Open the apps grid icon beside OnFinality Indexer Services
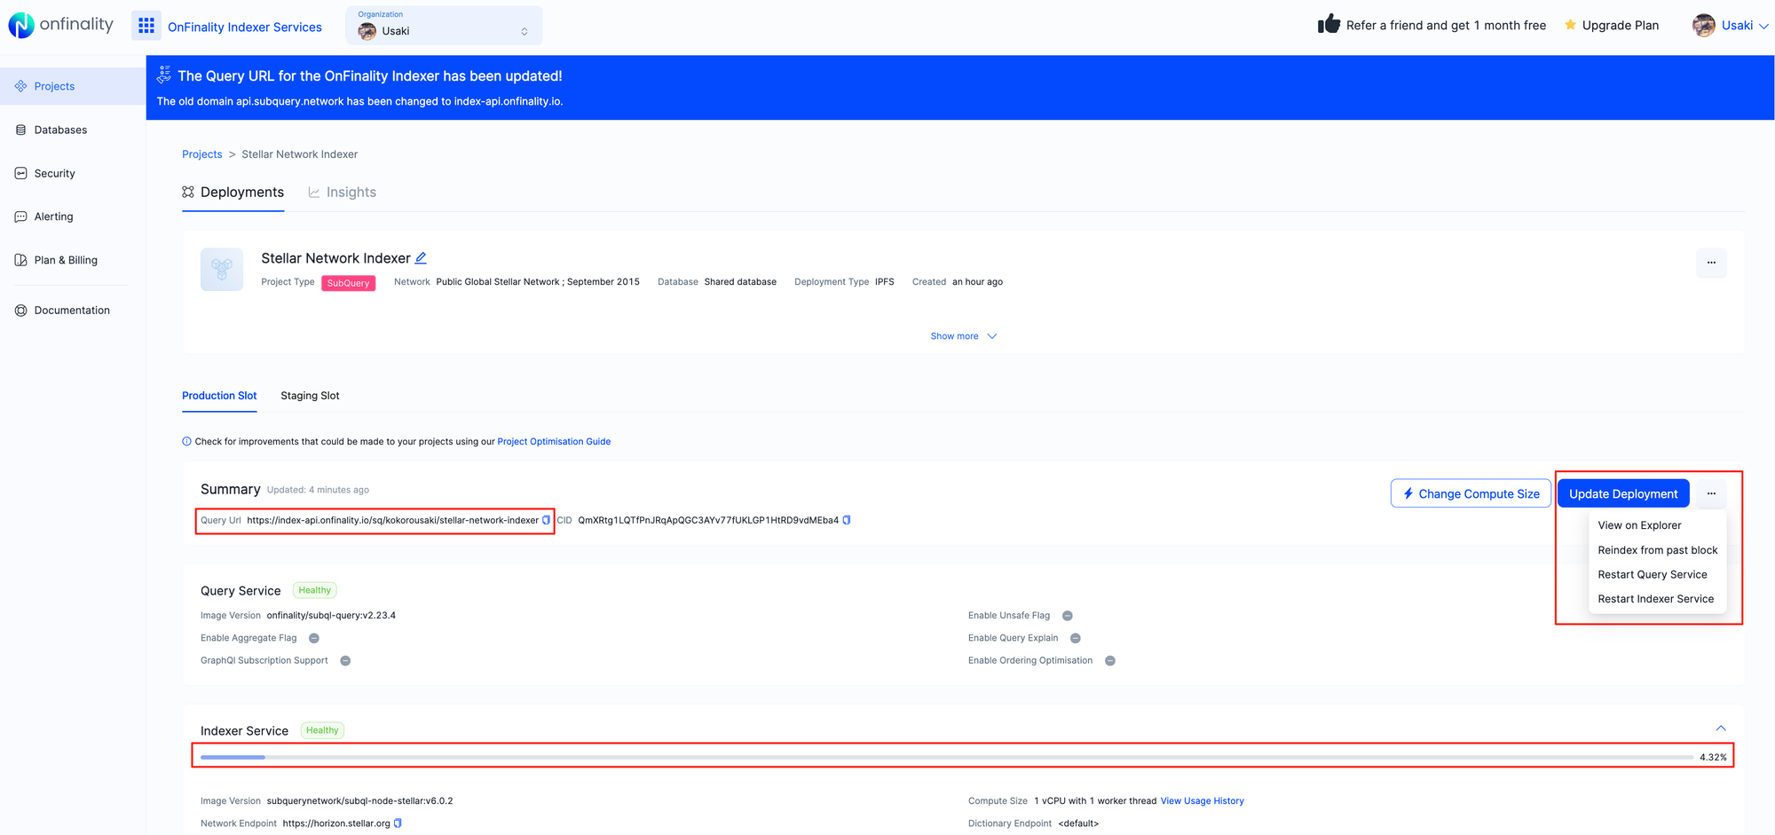The width and height of the screenshot is (1775, 835). pyautogui.click(x=146, y=25)
